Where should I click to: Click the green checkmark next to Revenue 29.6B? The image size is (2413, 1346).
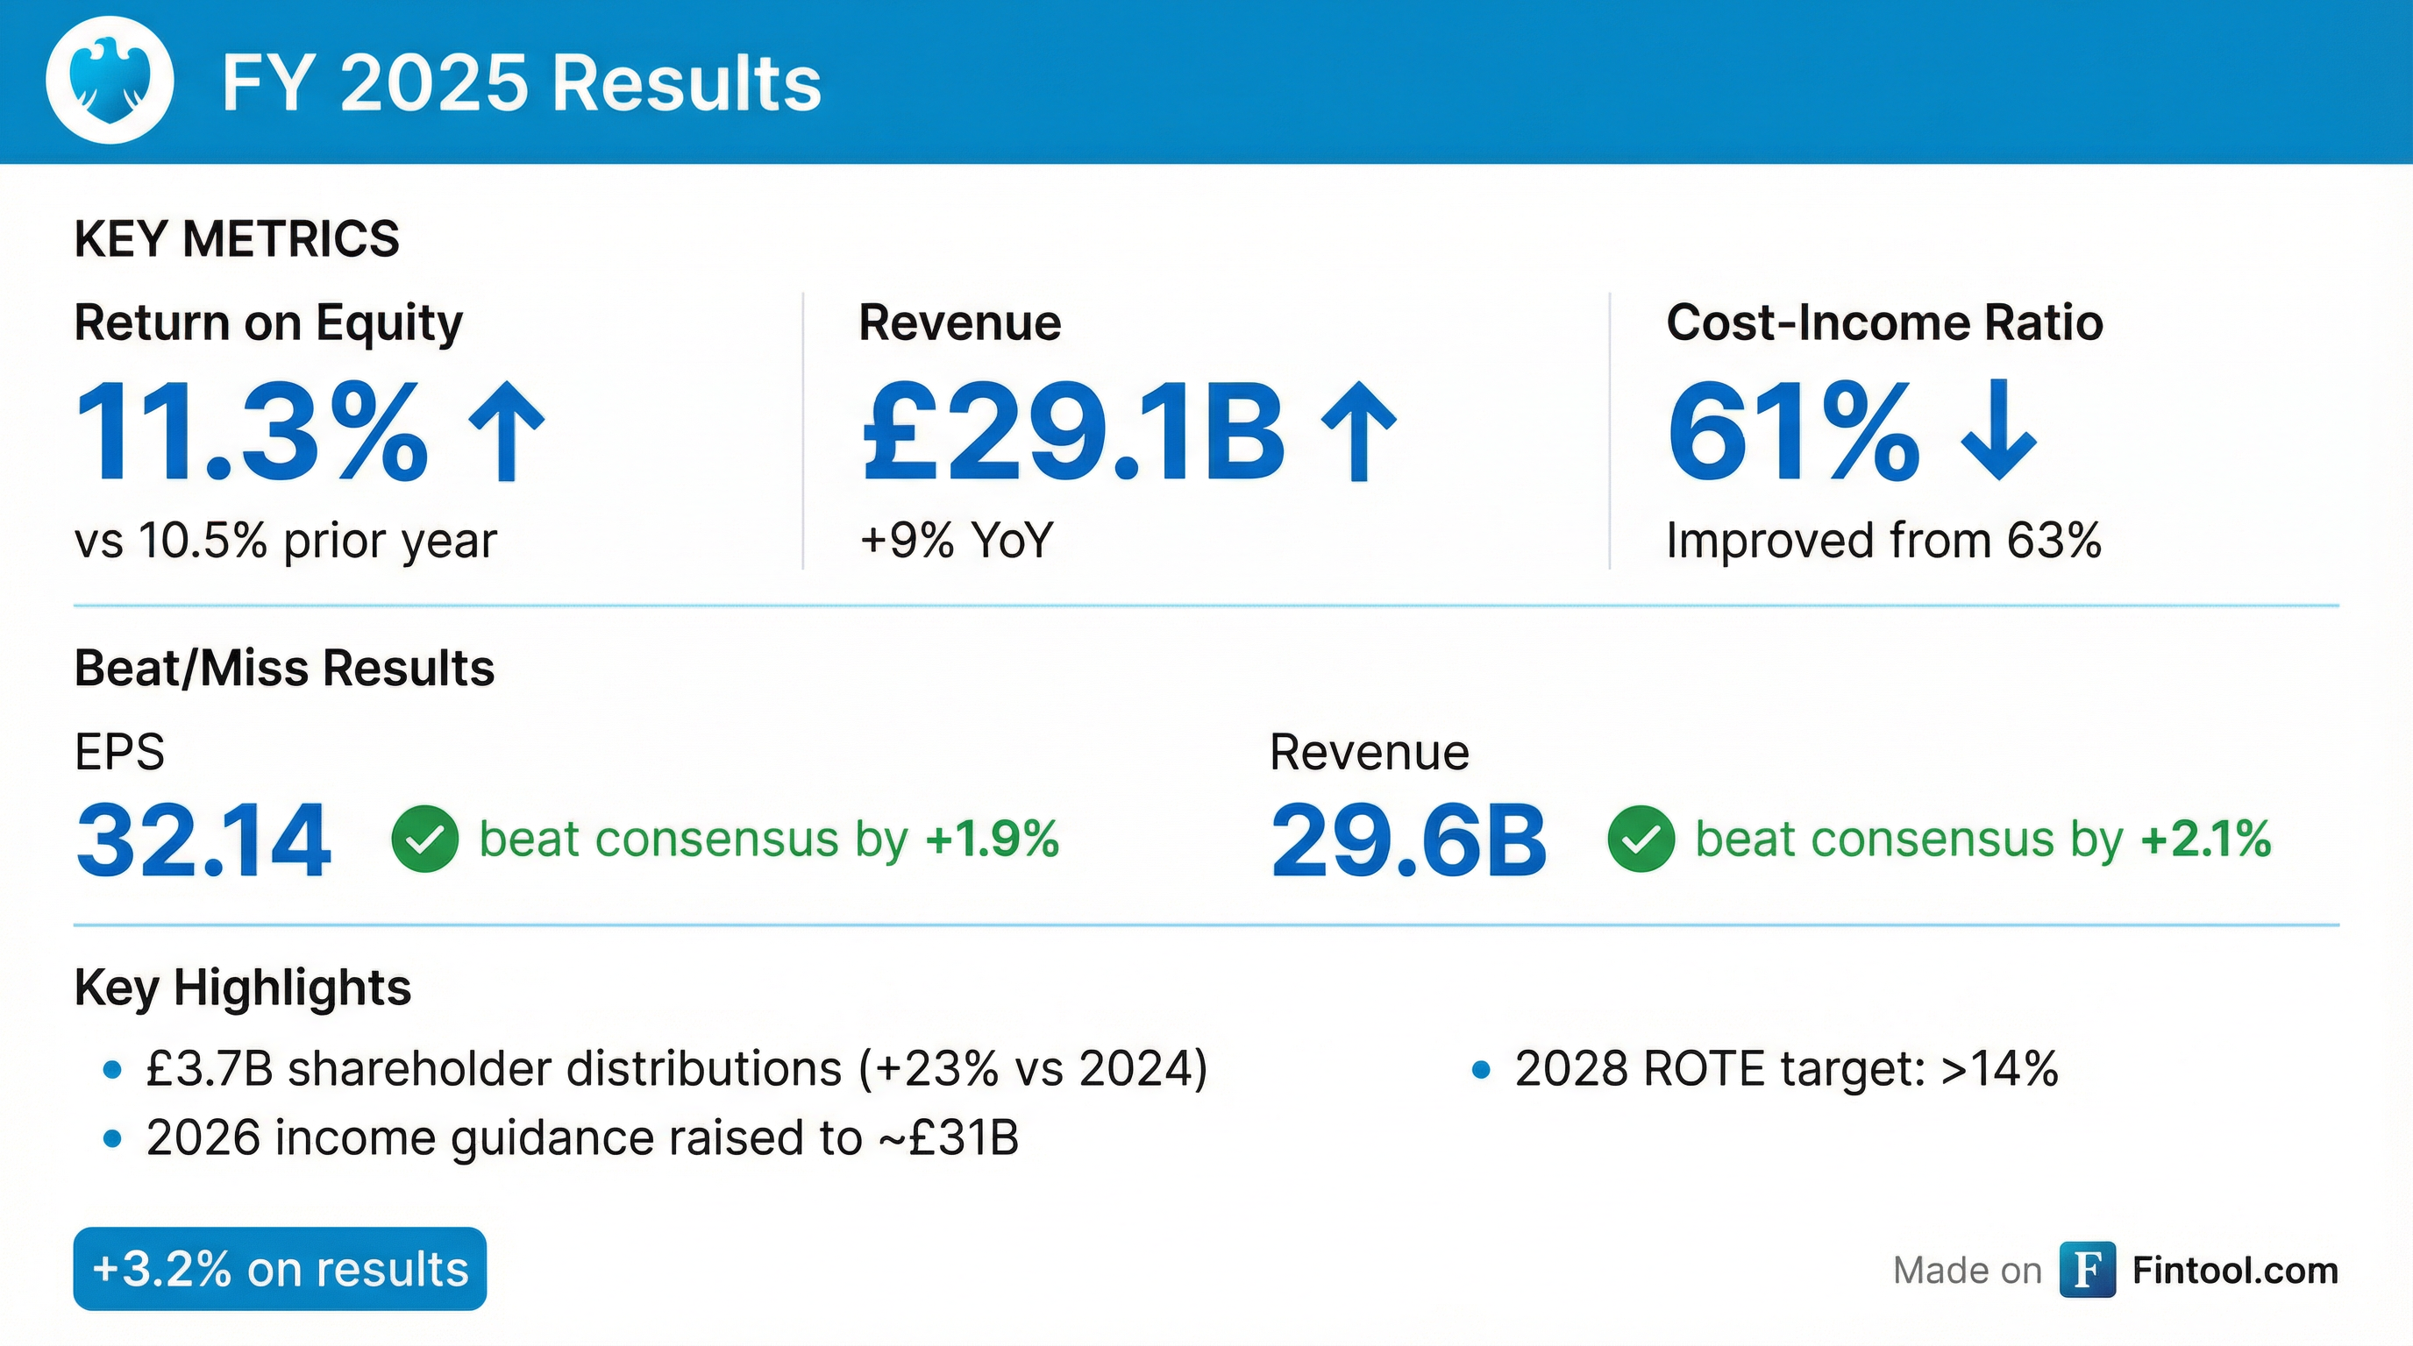tap(1641, 839)
